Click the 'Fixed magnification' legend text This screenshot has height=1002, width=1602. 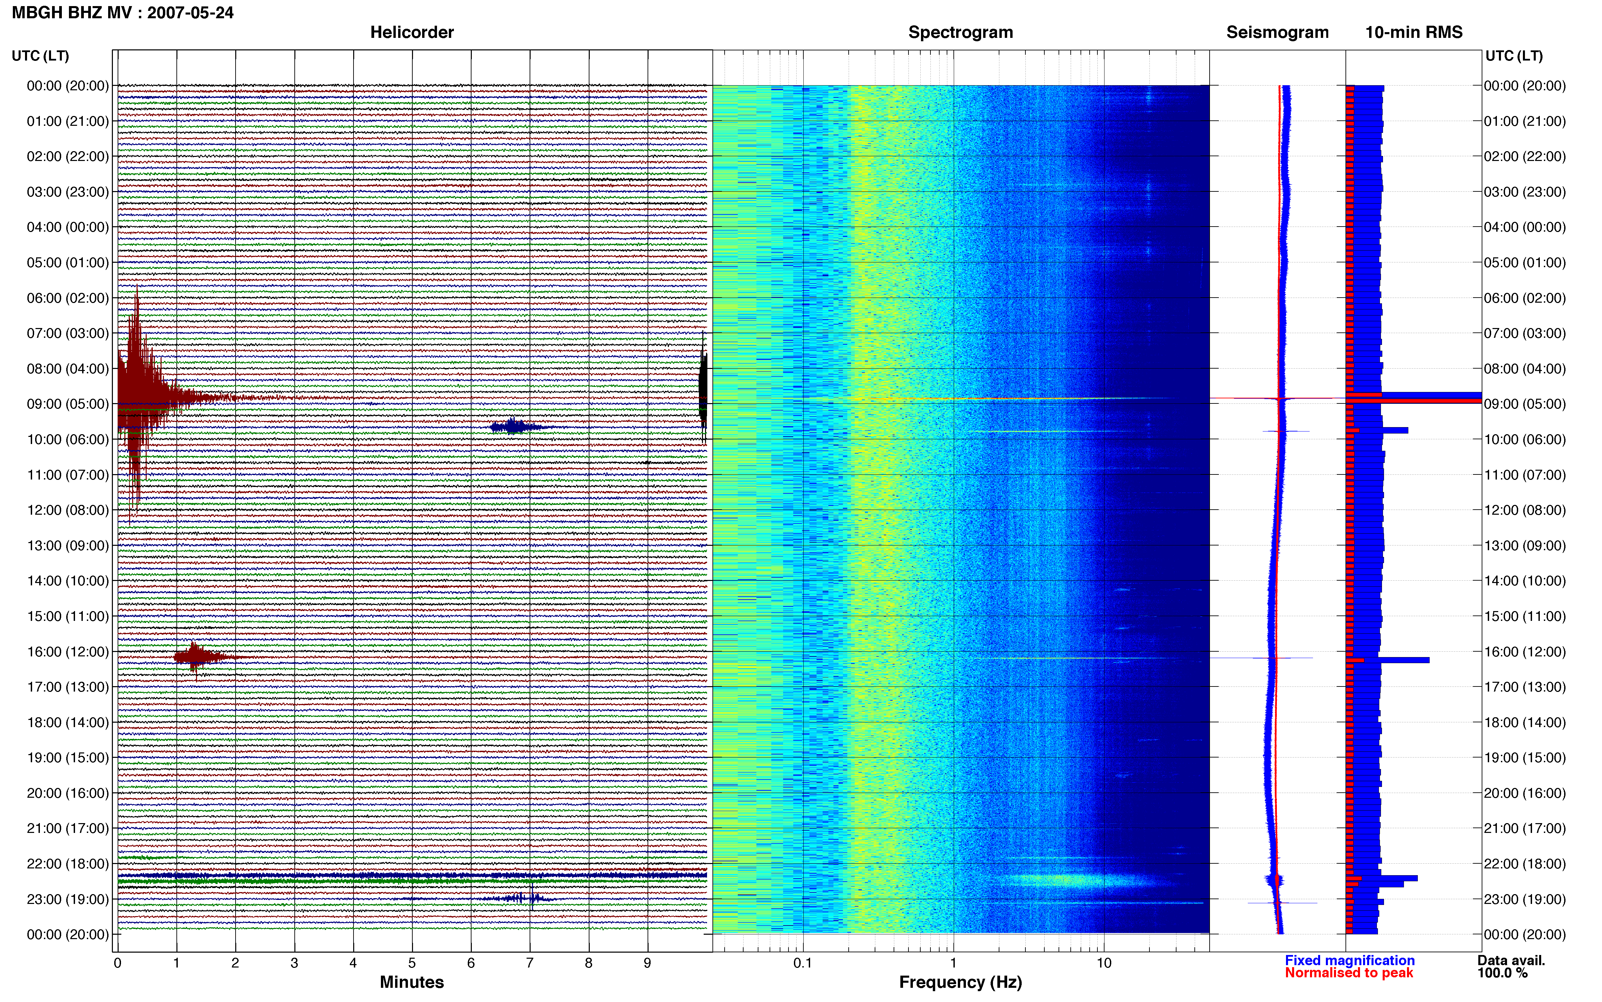1350,960
